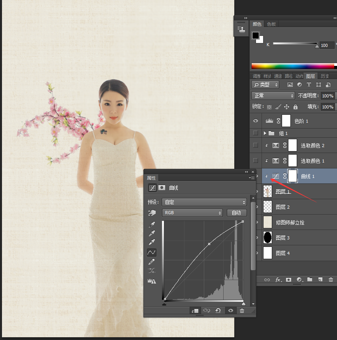This screenshot has height=340, width=337.
Task: Toggle visibility of 组 1 group
Action: tap(256, 133)
